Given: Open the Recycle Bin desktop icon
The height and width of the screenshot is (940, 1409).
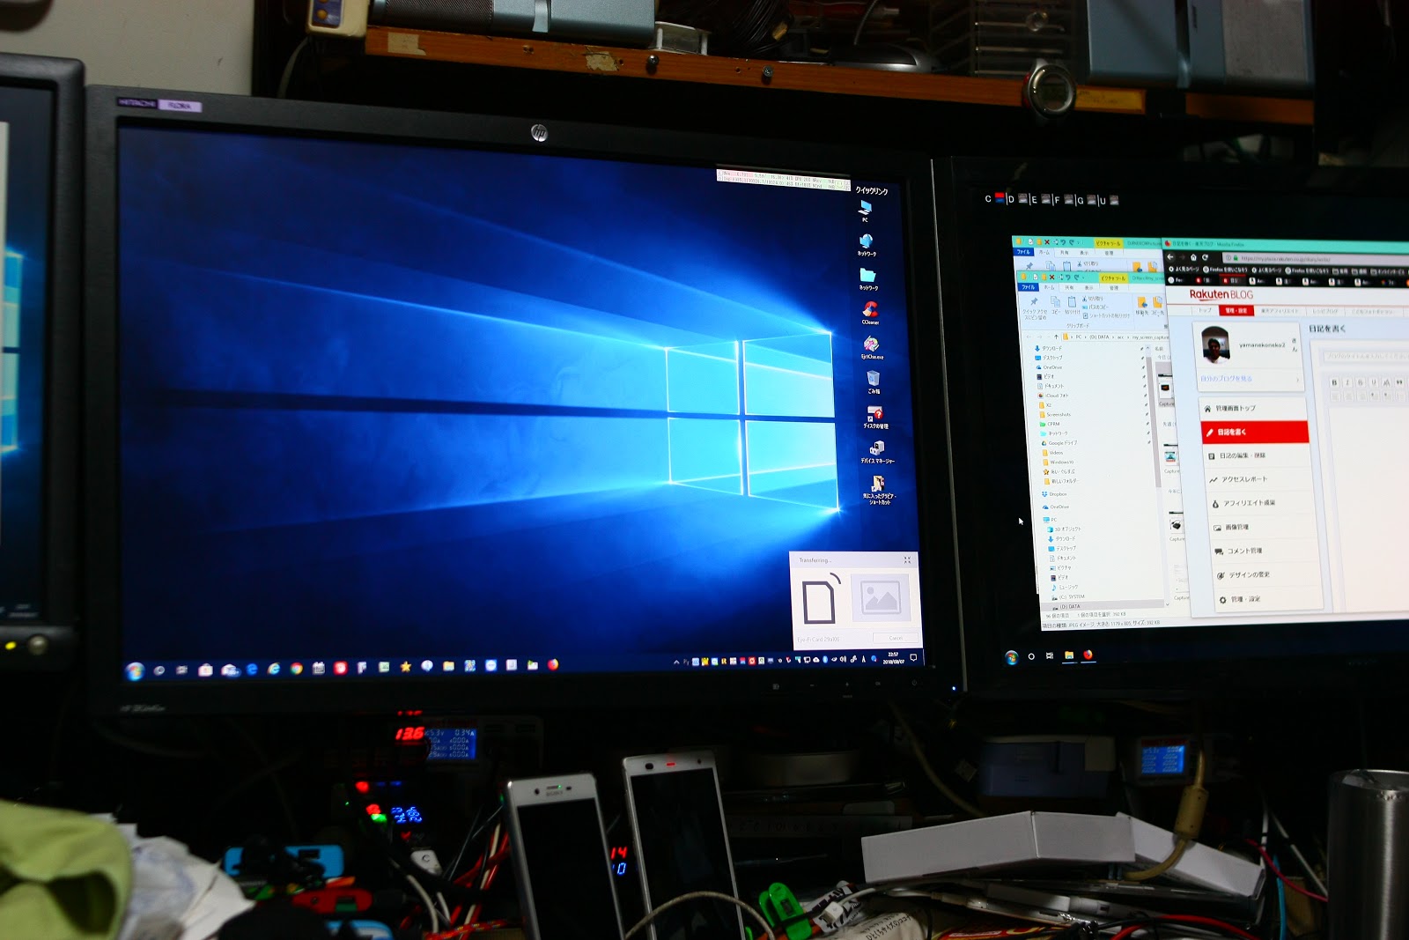Looking at the screenshot, I should (x=873, y=378).
